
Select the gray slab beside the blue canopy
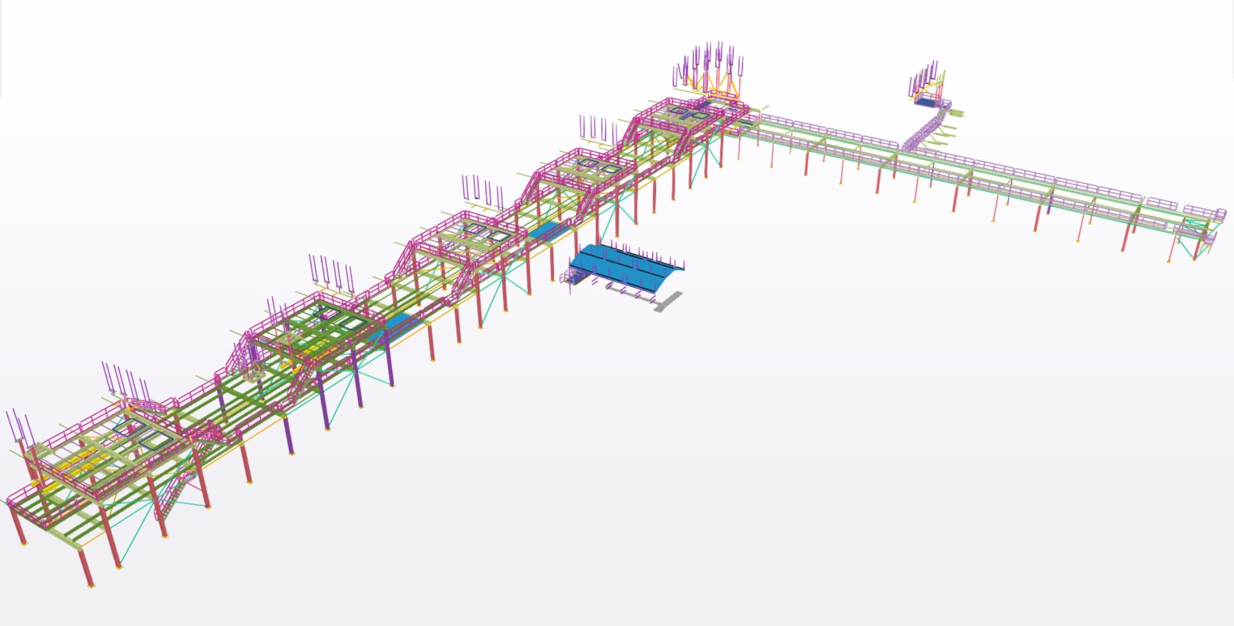(x=668, y=302)
